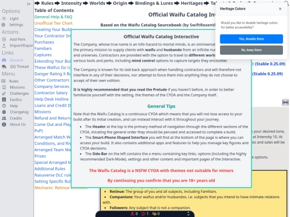Click the Missions icon in the menu
Screen dimensions: 290x217
coord(4,87)
